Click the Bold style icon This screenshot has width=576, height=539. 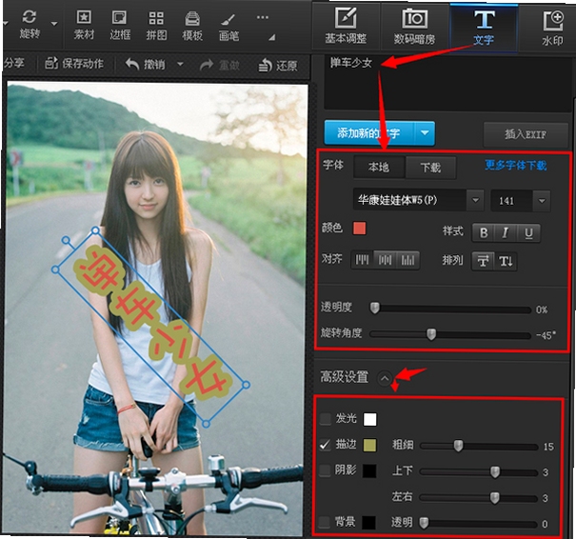[484, 233]
